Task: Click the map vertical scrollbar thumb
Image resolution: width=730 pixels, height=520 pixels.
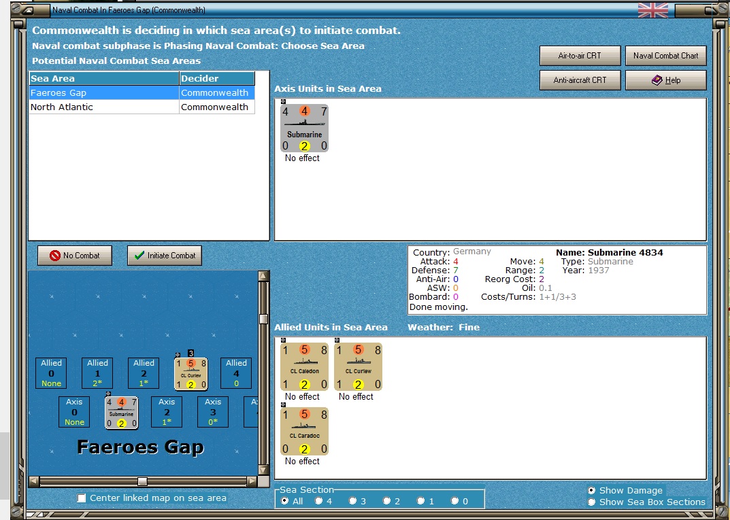Action: (x=263, y=319)
